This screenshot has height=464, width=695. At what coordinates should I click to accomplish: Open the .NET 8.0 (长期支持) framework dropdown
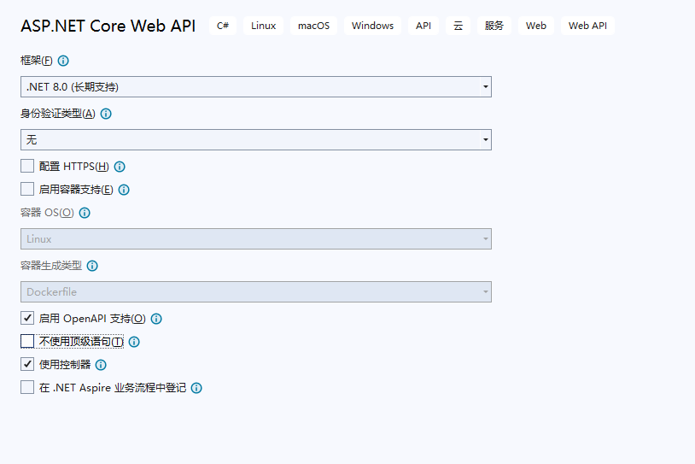click(256, 87)
